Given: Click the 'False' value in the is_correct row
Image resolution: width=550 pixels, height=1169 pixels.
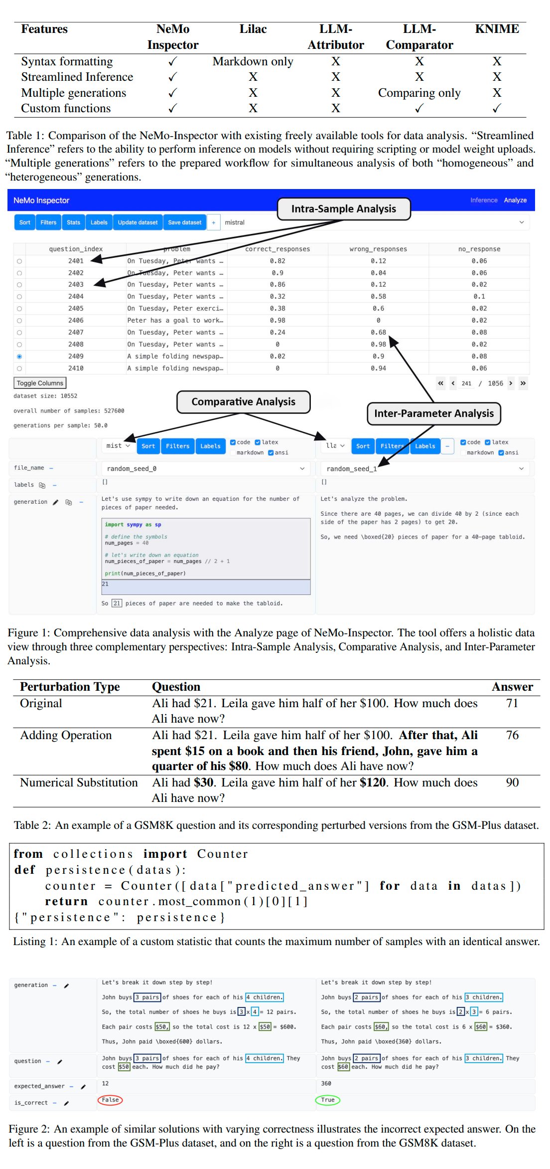Looking at the screenshot, I should (x=110, y=1100).
